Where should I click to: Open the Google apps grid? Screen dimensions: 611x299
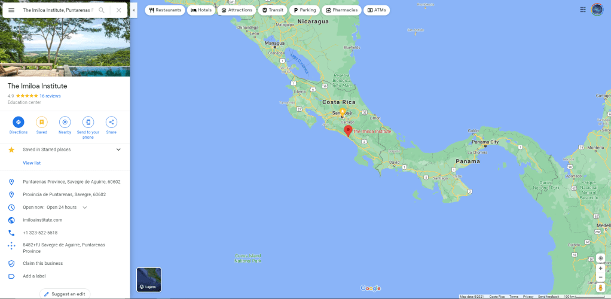coord(583,10)
